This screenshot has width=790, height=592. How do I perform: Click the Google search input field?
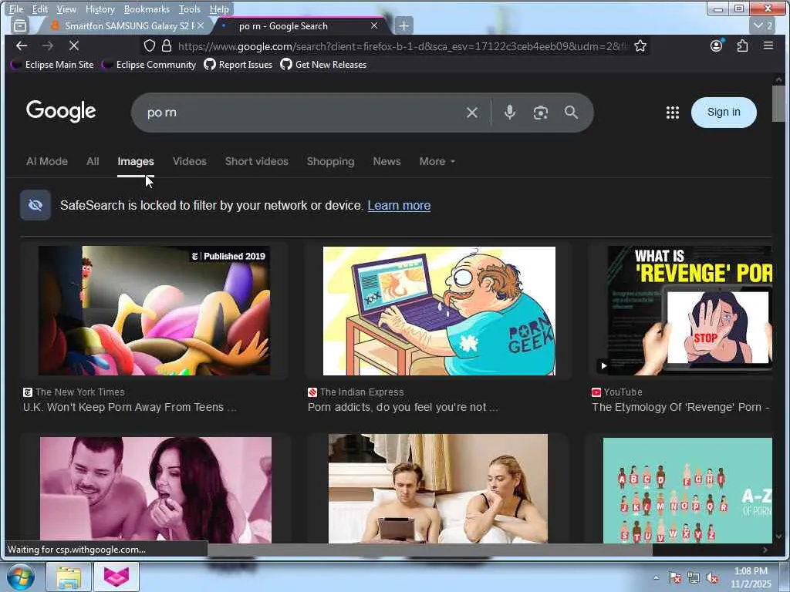tap(302, 113)
